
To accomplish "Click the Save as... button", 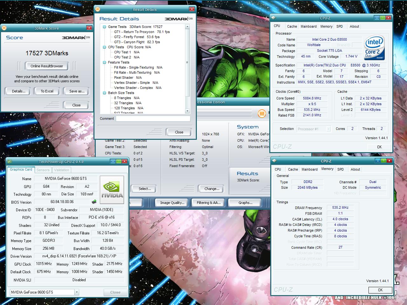I will click(x=77, y=91).
